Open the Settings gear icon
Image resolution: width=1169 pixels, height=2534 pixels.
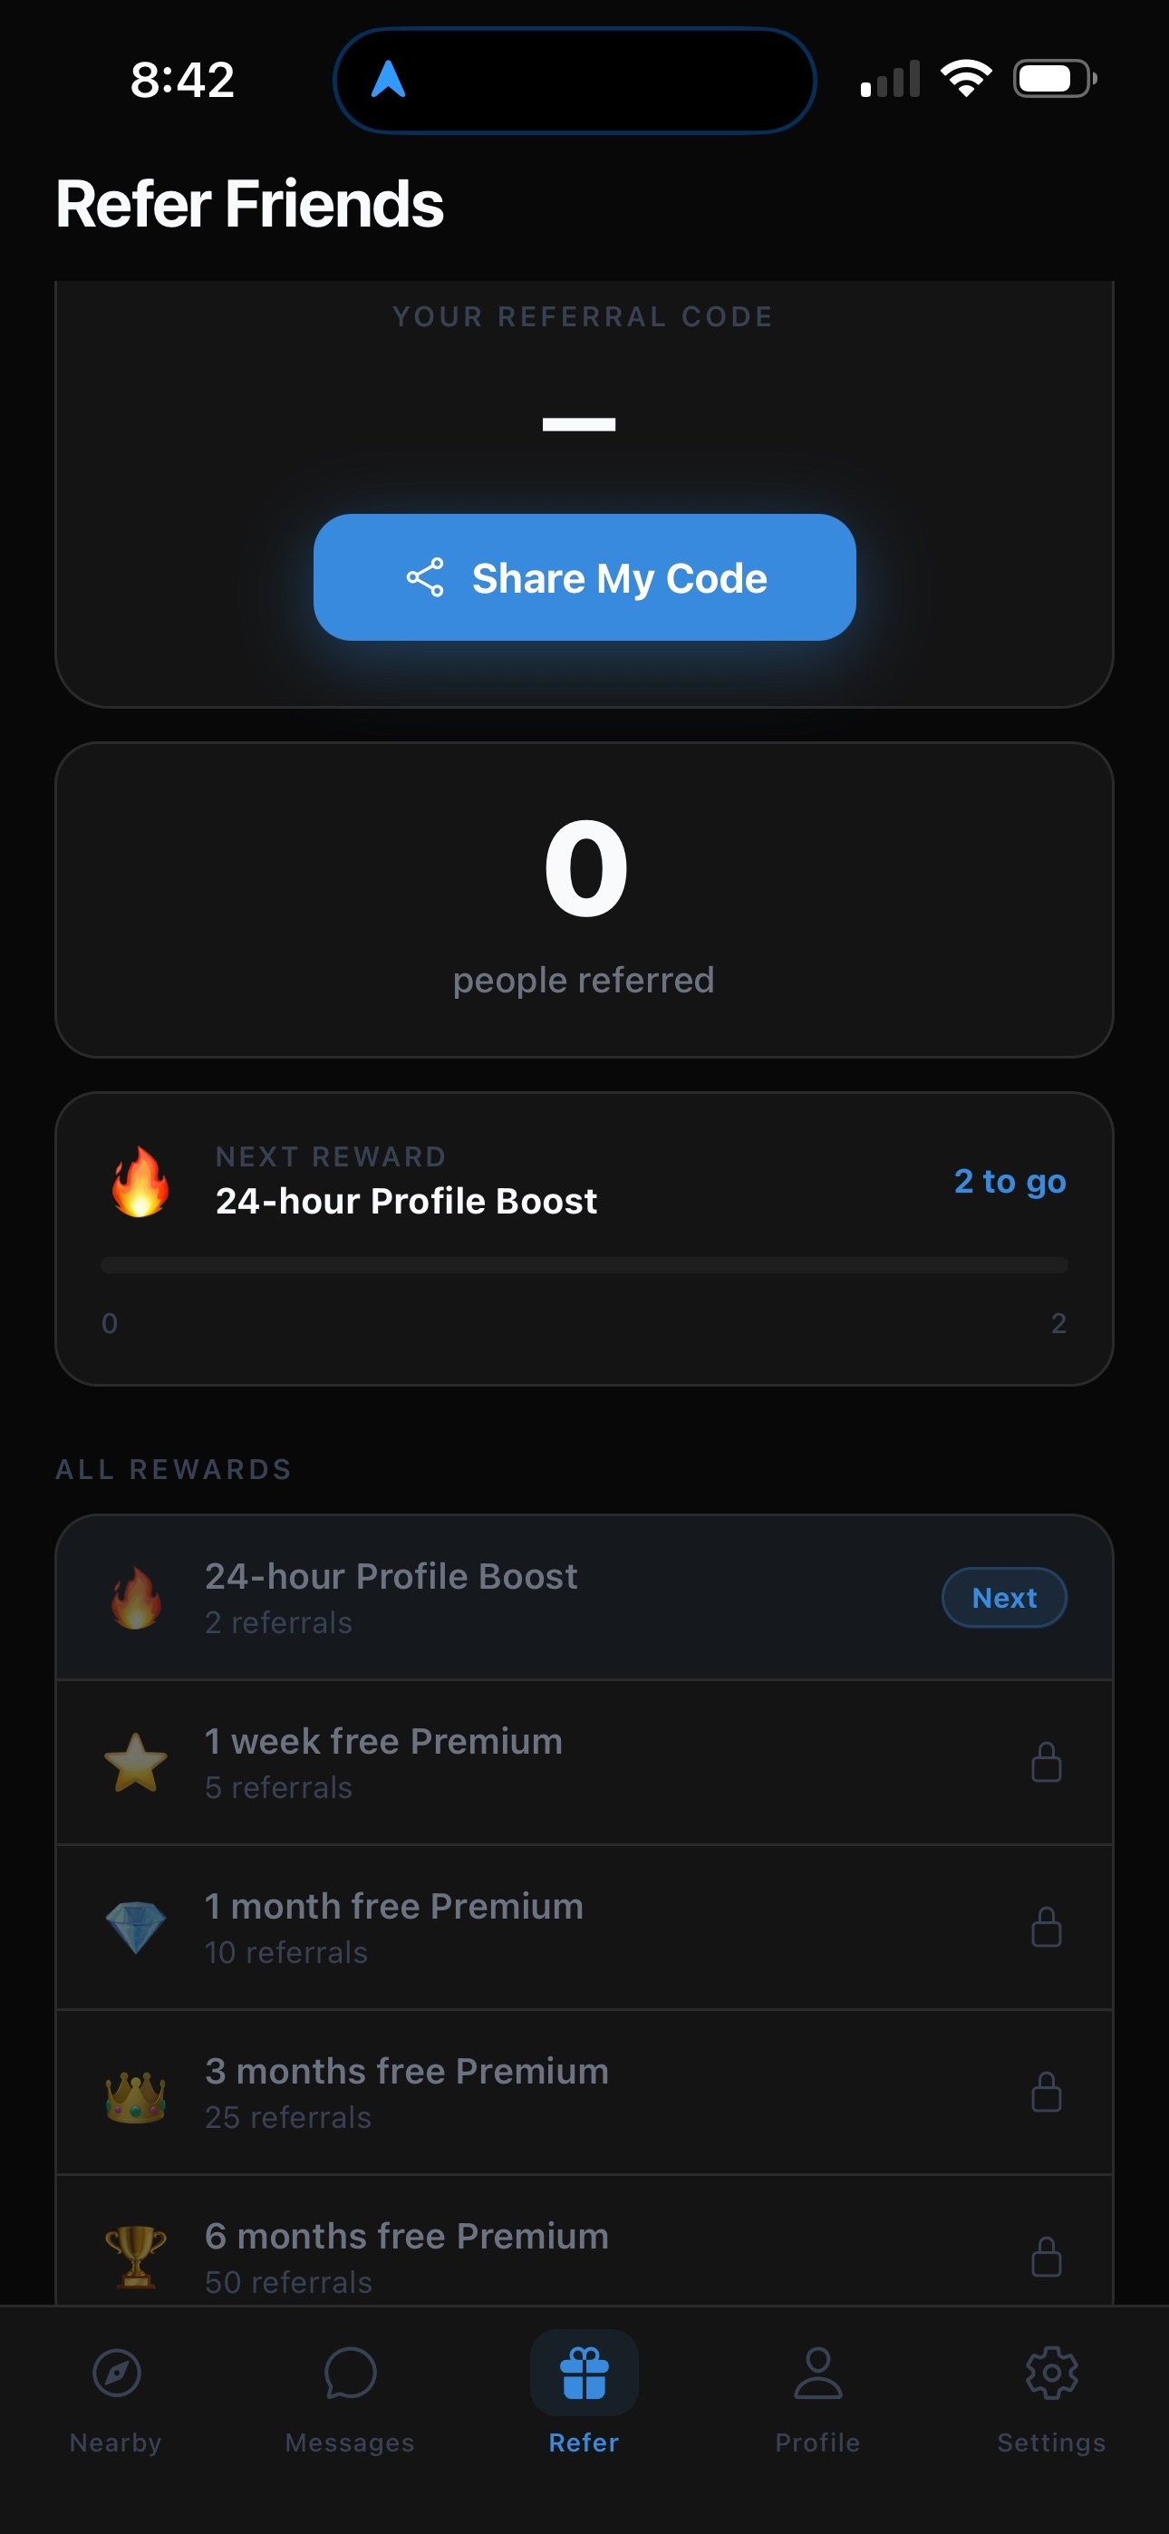tap(1051, 2374)
